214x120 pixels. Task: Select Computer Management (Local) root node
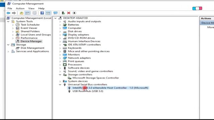(31, 18)
